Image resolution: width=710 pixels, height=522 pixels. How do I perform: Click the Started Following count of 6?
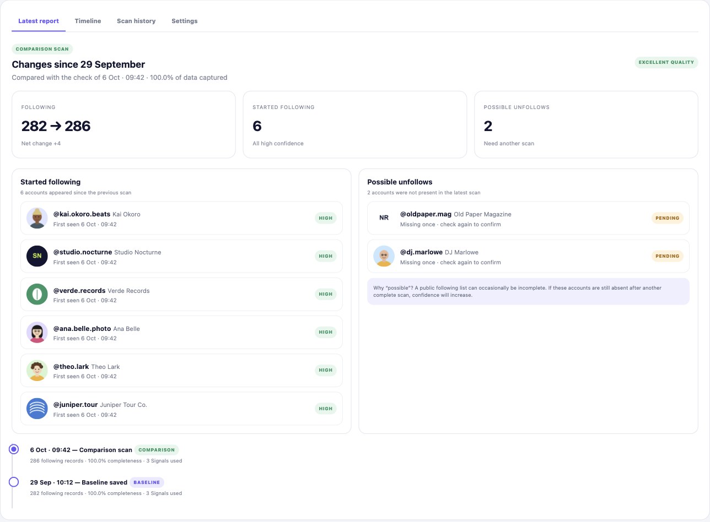pyautogui.click(x=257, y=126)
